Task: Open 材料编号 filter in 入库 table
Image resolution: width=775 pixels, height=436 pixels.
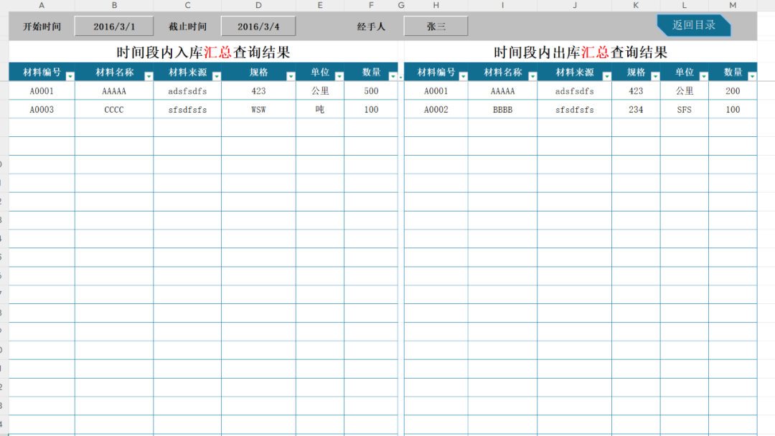Action: click(70, 76)
